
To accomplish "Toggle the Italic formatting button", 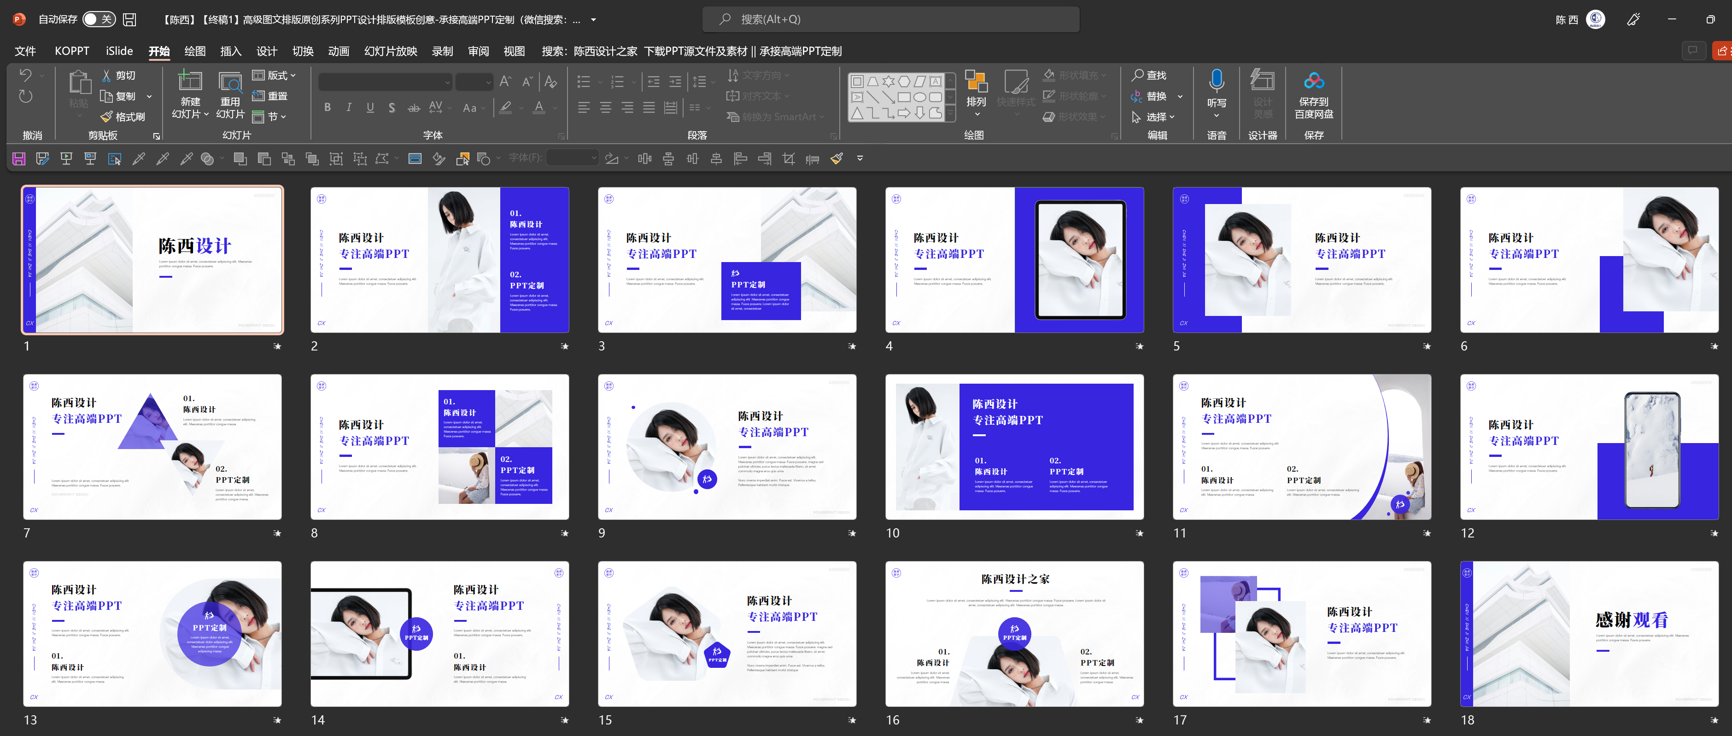I will pyautogui.click(x=349, y=107).
